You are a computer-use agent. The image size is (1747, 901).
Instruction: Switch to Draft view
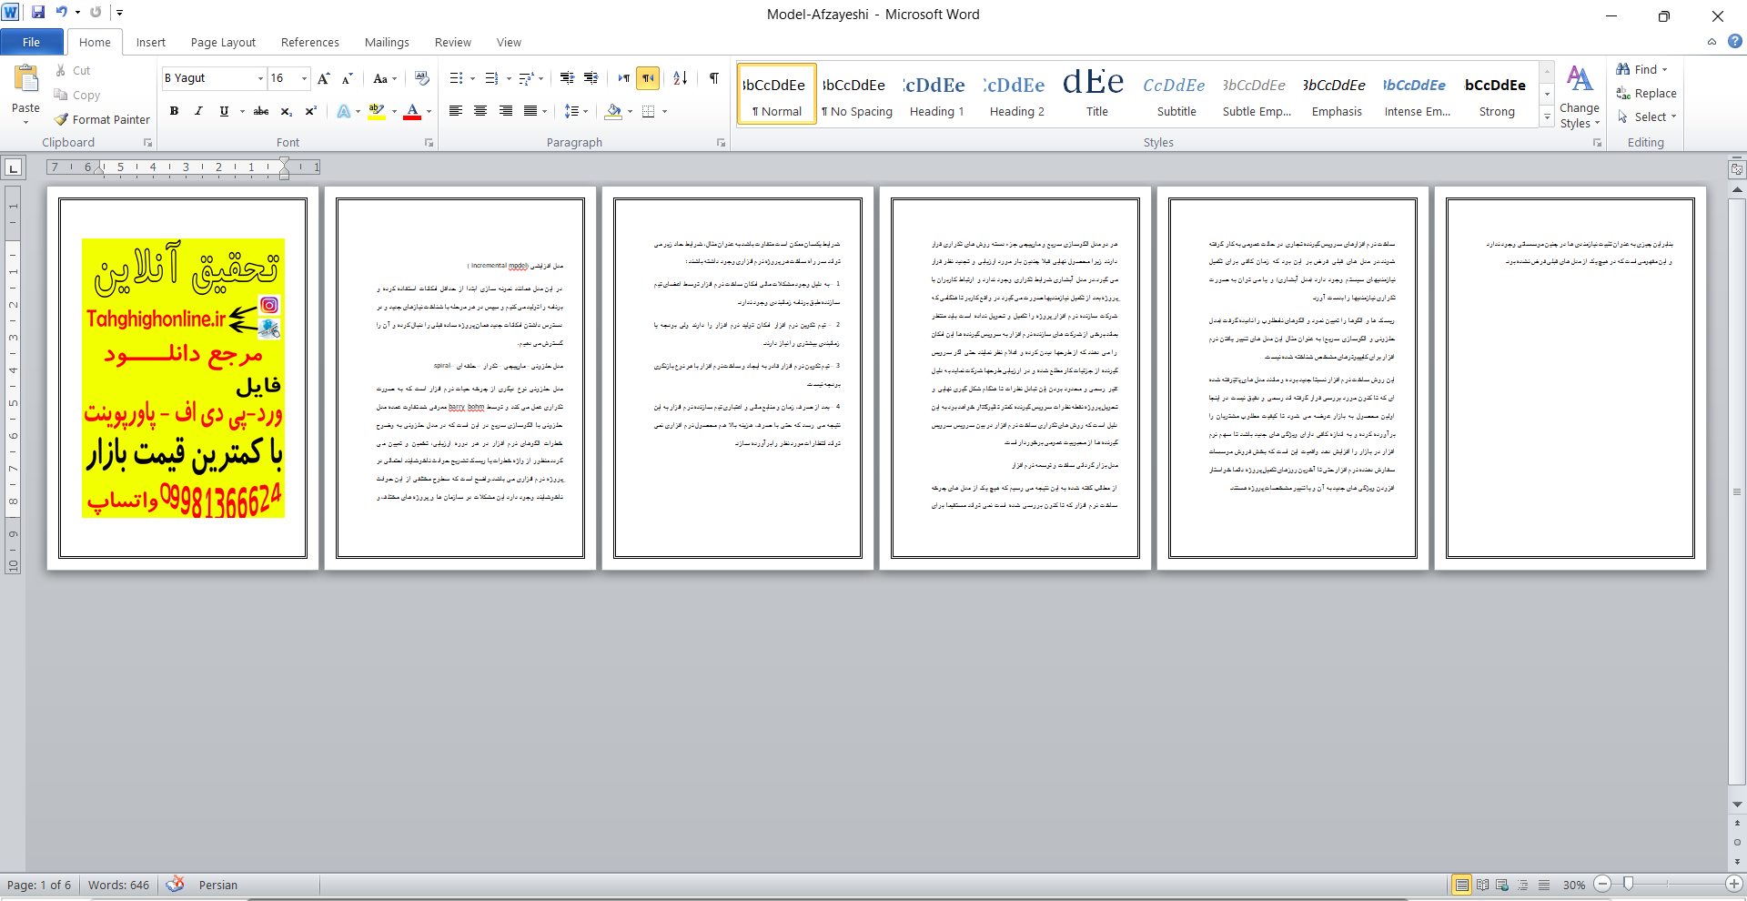click(1544, 885)
